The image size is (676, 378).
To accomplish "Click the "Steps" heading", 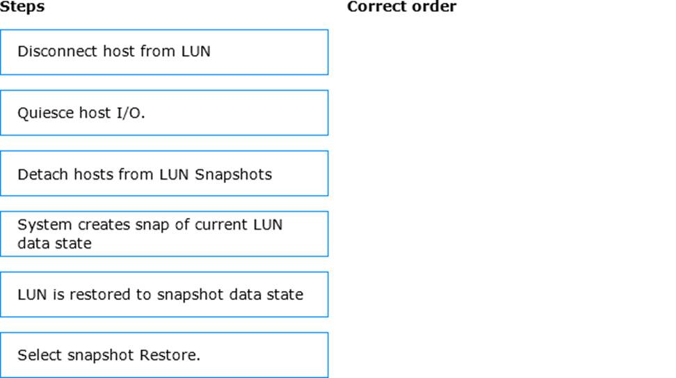I will (22, 6).
